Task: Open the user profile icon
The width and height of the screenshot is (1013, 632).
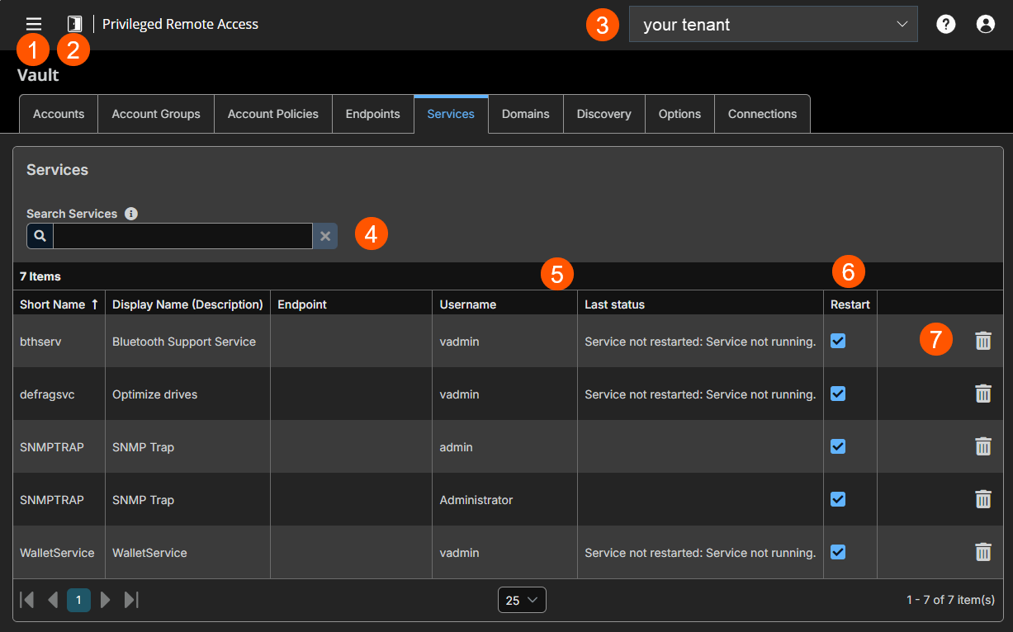Action: pyautogui.click(x=985, y=24)
